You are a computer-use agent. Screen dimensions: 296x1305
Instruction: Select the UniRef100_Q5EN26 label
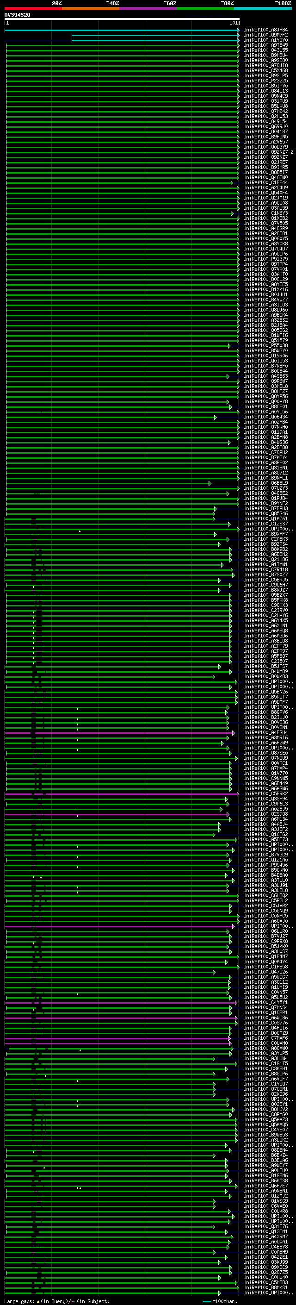click(265, 692)
